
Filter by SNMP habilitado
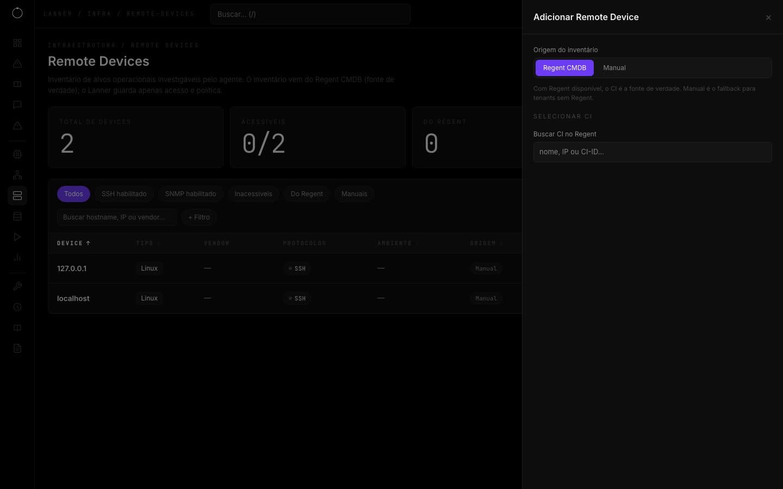(190, 194)
